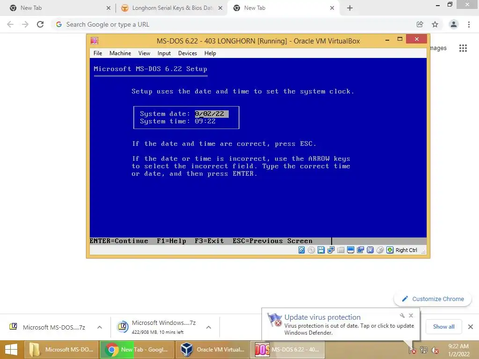Switch to MS-DOS 6.22 VM taskbar item

click(288, 350)
